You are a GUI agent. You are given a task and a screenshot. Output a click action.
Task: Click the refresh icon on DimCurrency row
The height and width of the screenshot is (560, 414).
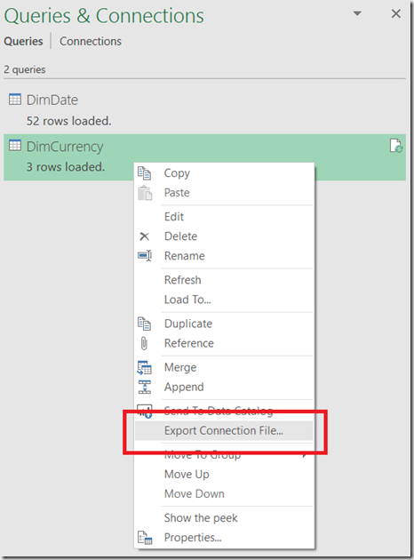pyautogui.click(x=396, y=146)
